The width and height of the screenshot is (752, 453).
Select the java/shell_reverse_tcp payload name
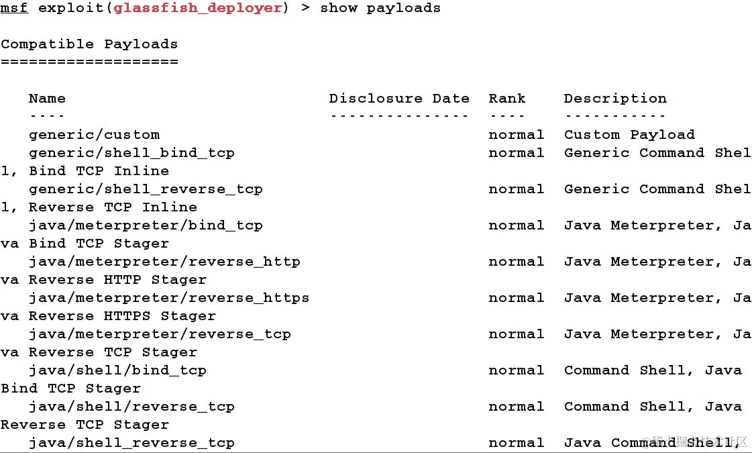[132, 443]
